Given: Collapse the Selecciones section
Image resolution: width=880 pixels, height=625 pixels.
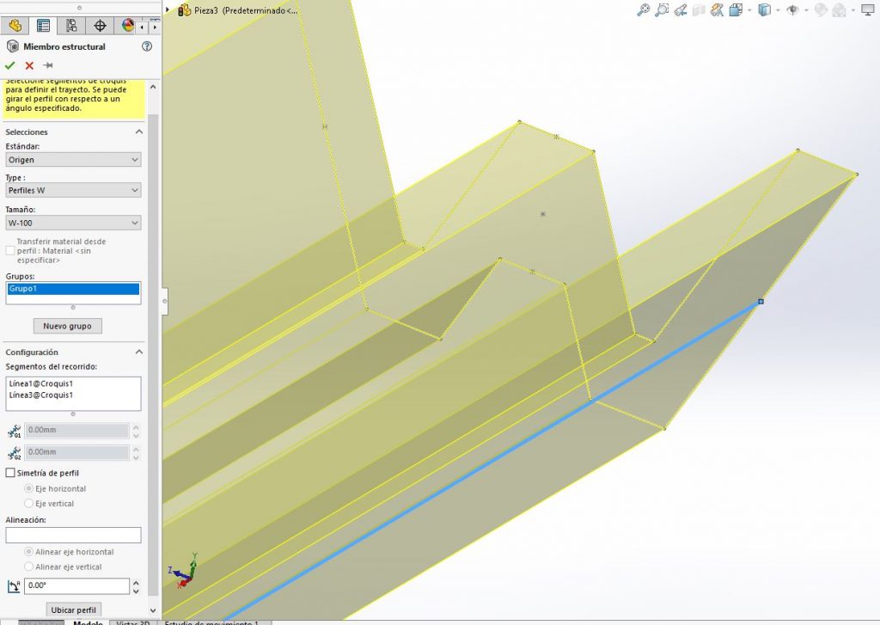Looking at the screenshot, I should click(137, 132).
